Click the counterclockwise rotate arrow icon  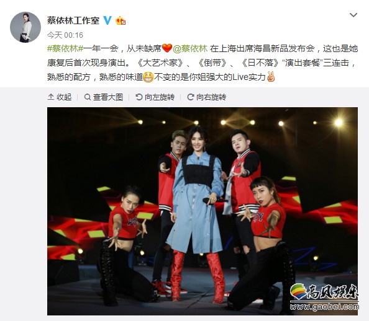point(139,97)
